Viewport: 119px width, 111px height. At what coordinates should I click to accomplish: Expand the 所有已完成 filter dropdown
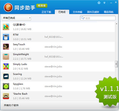point(16,18)
